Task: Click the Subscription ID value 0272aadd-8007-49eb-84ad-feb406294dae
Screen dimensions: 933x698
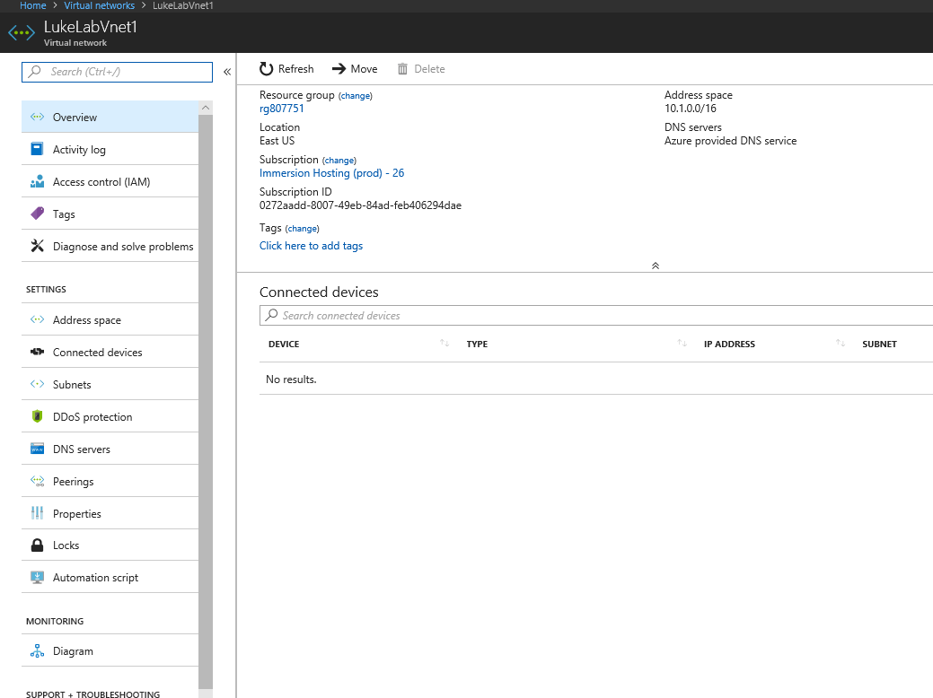Action: [360, 205]
